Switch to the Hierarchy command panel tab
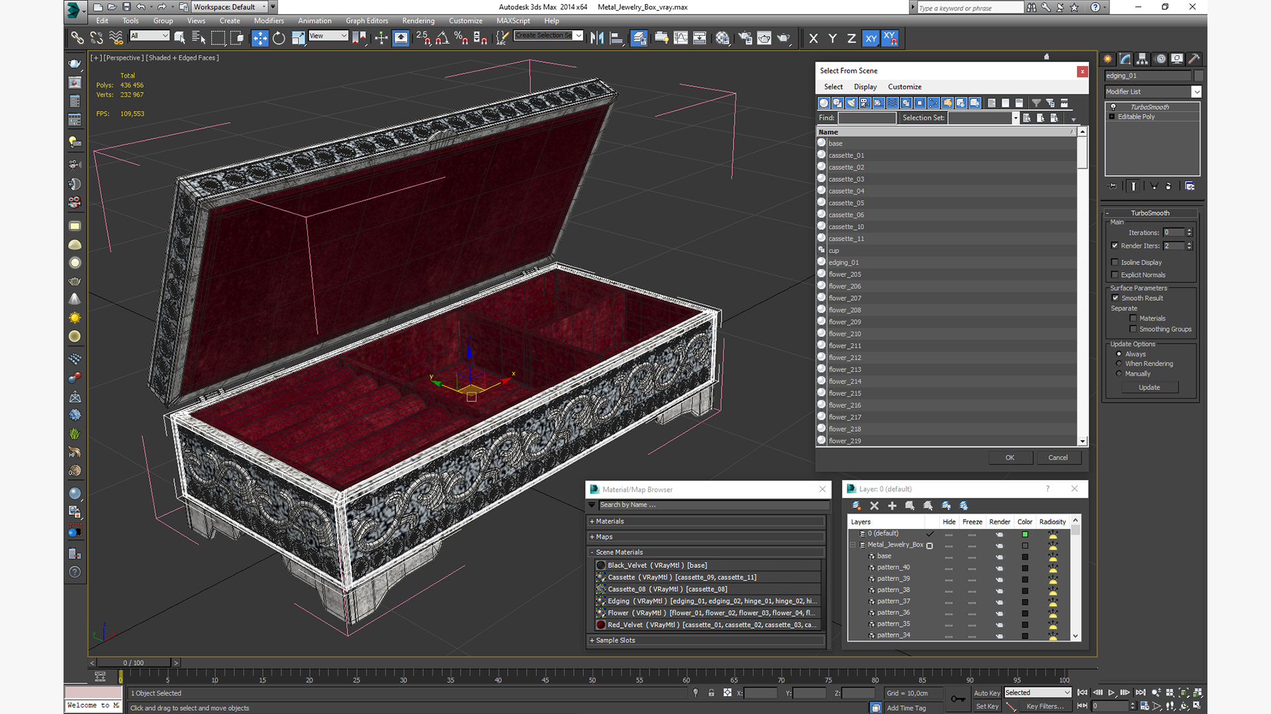Image resolution: width=1271 pixels, height=714 pixels. (x=1142, y=59)
